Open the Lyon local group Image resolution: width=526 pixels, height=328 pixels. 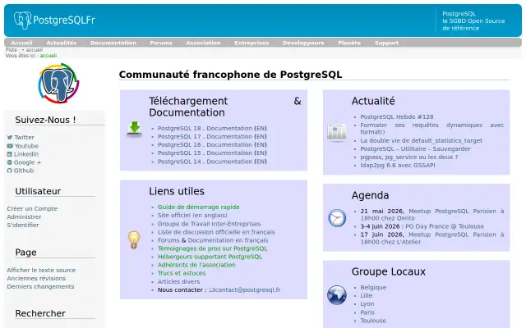pyautogui.click(x=367, y=304)
